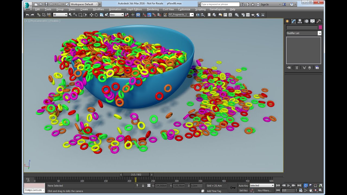Toggle Spinner Snap button

point(159,15)
